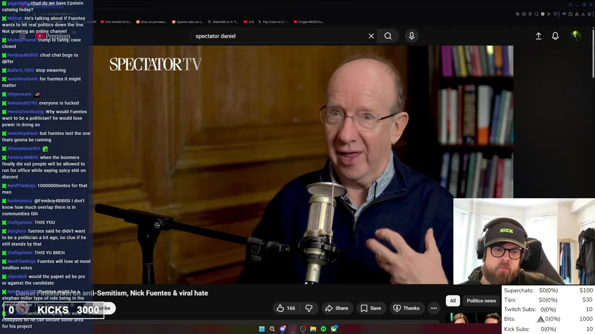The width and height of the screenshot is (595, 334).
Task: Open browser easy setup menu icon
Action: coord(589,14)
